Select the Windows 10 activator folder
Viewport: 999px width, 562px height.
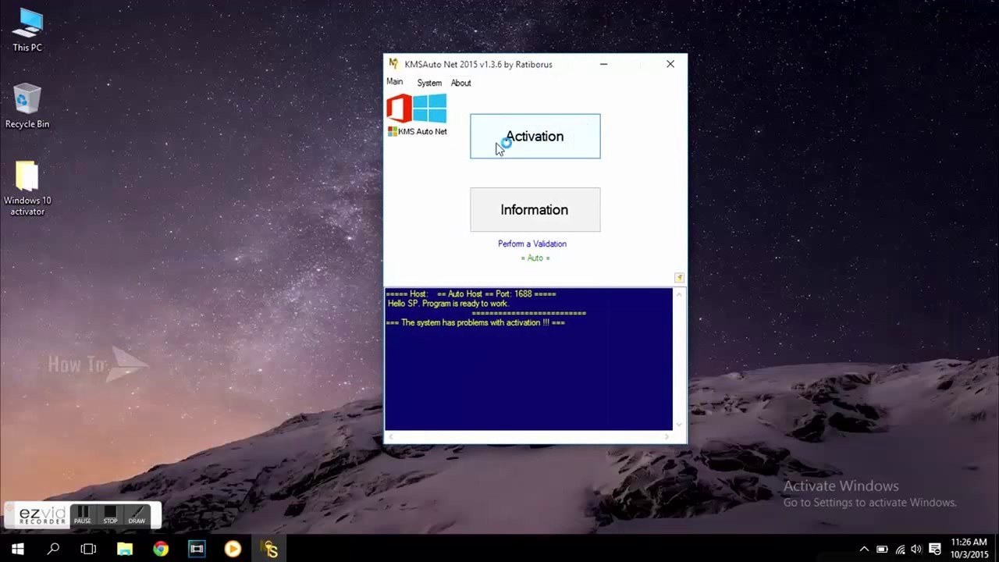point(27,188)
